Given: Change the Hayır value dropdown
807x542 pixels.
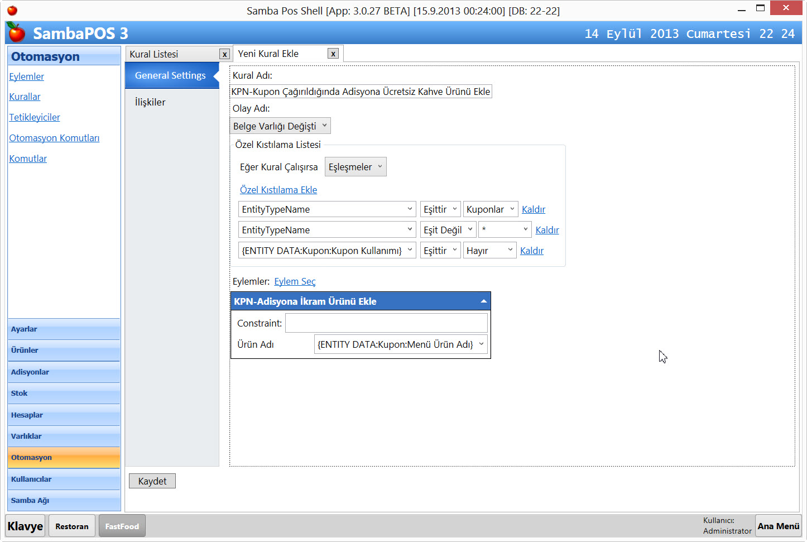Looking at the screenshot, I should [x=489, y=251].
